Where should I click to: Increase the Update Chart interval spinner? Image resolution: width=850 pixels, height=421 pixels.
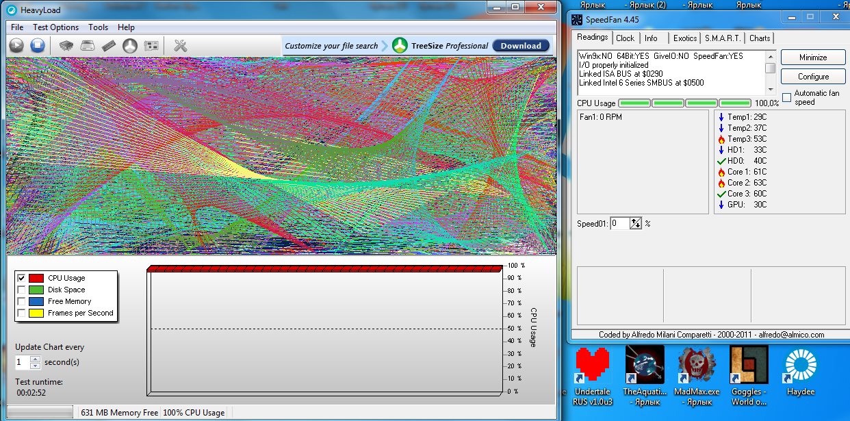(x=36, y=359)
